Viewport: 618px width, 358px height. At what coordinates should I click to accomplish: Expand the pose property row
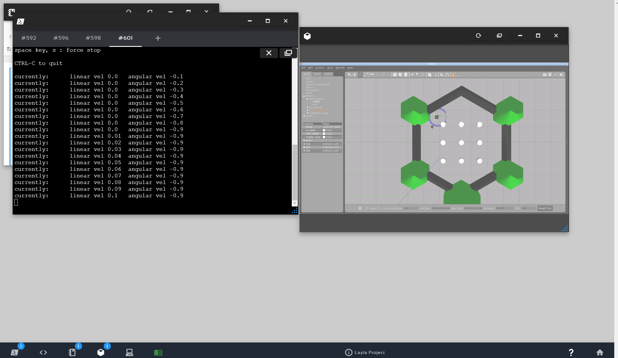(304, 140)
